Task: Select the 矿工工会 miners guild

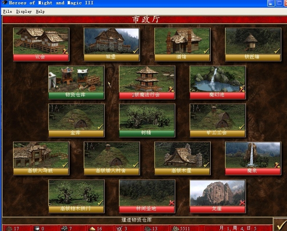Action: [x=218, y=117]
